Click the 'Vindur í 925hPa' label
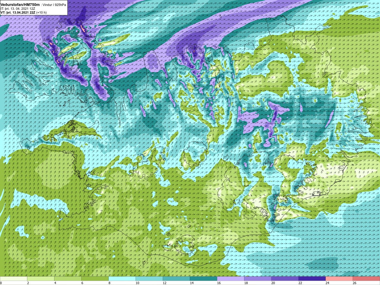Viewport: 380px width, 285px height. 54,5
